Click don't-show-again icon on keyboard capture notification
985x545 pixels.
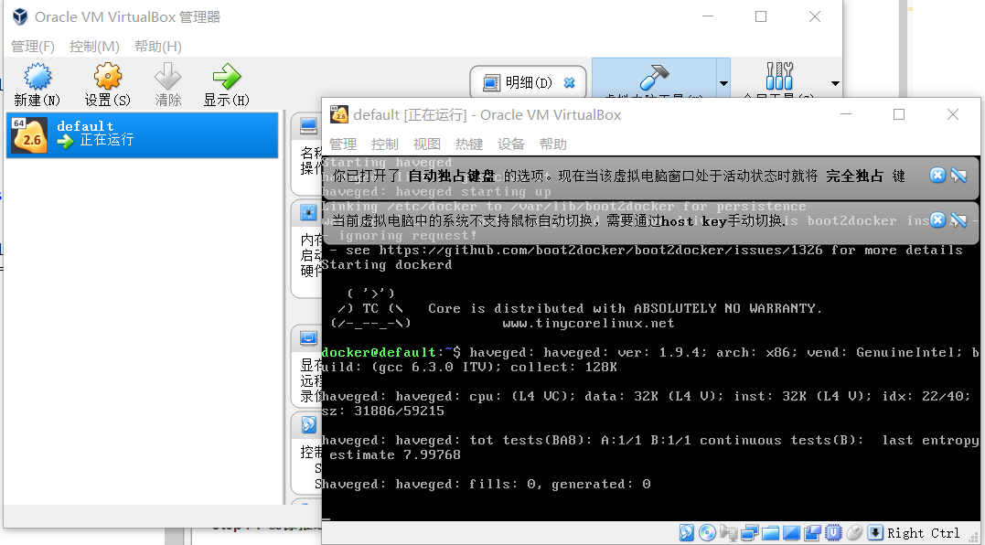pyautogui.click(x=958, y=176)
